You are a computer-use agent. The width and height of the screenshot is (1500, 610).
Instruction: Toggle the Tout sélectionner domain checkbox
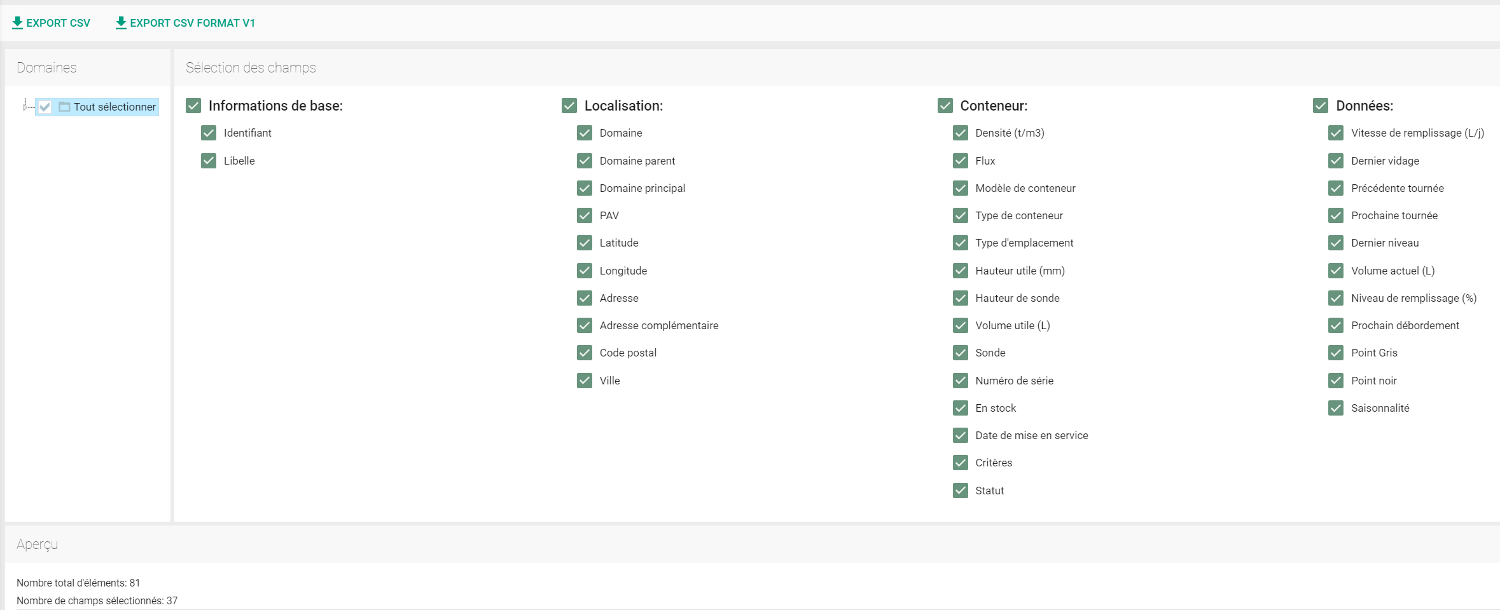click(45, 107)
